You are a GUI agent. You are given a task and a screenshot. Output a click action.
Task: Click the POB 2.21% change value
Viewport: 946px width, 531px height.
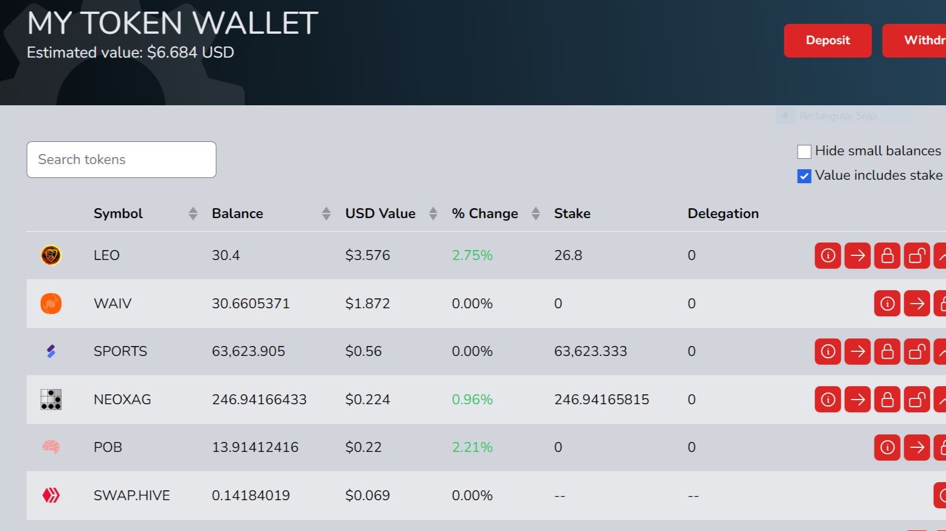point(472,447)
